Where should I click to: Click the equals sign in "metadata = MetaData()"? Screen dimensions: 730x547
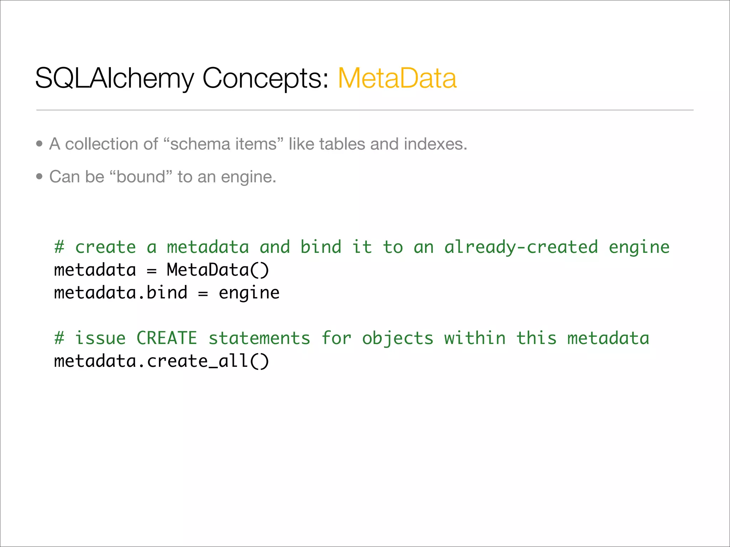pyautogui.click(x=151, y=271)
